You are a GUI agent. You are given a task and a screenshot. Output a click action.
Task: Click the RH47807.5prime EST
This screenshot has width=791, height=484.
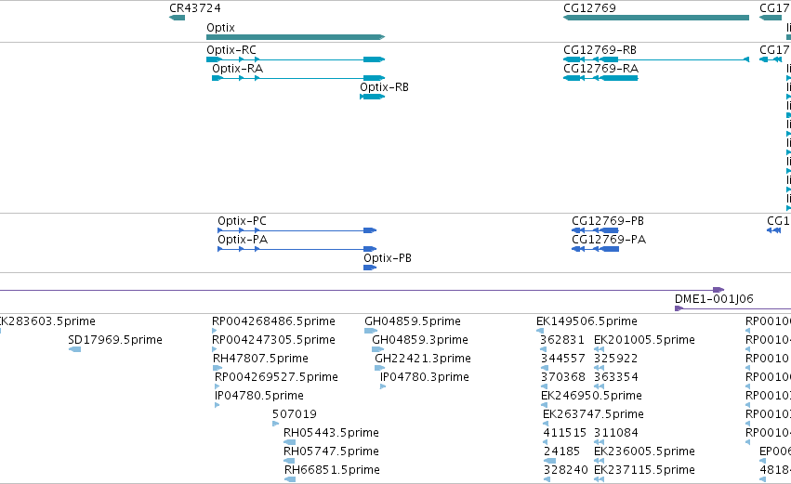pos(218,368)
